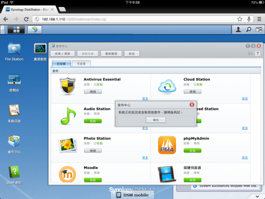Close the Synology DiskStation browser tab
This screenshot has width=265, height=199.
[53, 10]
